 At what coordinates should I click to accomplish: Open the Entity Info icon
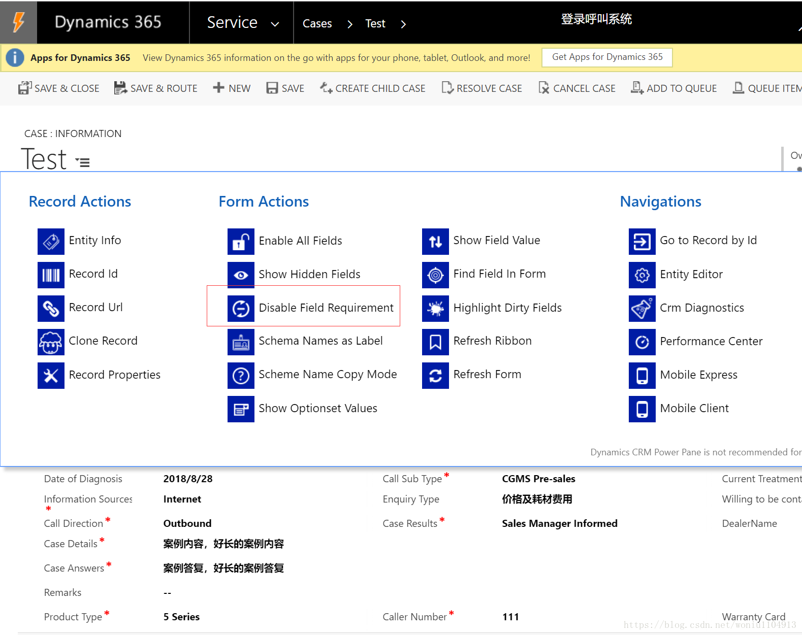[x=51, y=241]
